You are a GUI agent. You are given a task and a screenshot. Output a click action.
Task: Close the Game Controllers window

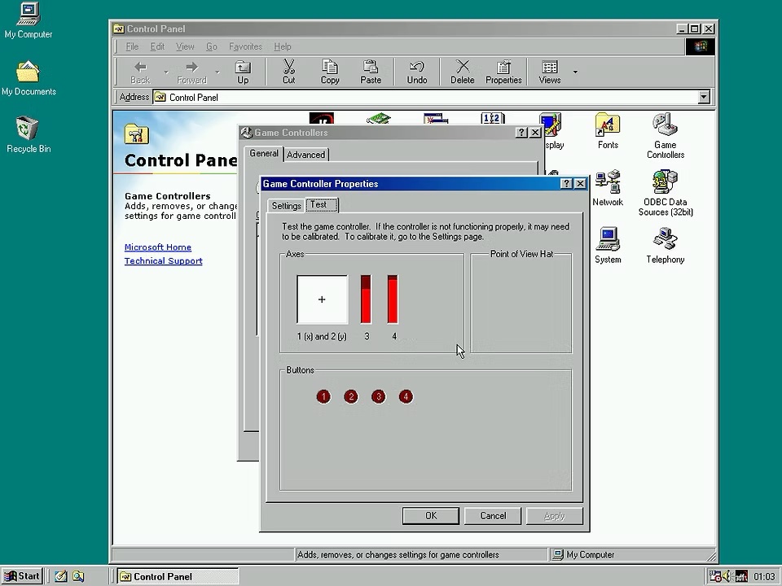[x=536, y=133]
